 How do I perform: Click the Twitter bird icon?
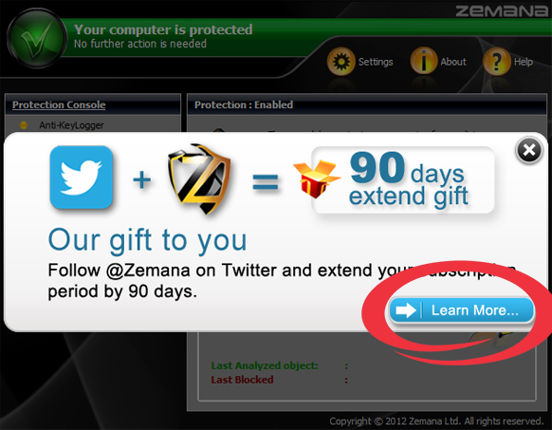tap(82, 177)
